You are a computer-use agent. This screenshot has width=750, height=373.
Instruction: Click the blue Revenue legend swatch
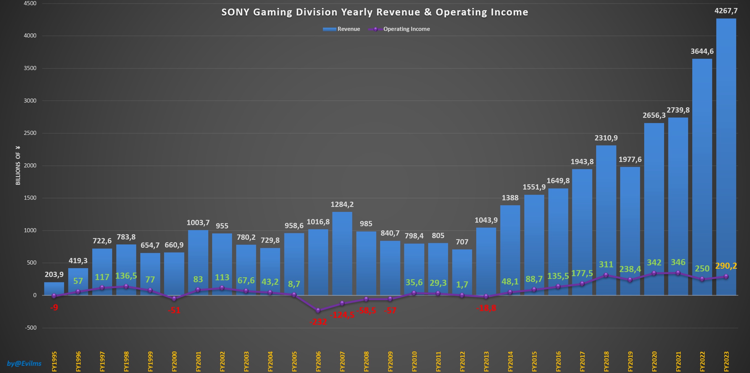tap(330, 29)
